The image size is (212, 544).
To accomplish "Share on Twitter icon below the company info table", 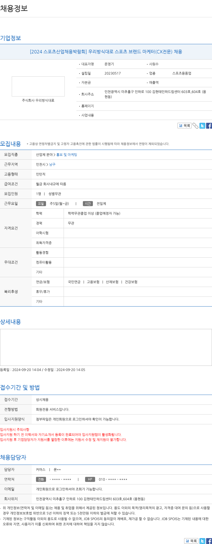I will click(x=202, y=126).
